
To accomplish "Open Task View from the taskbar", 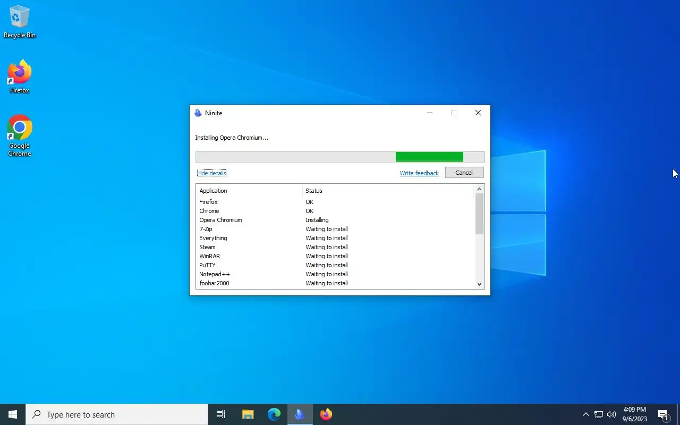I will (221, 414).
